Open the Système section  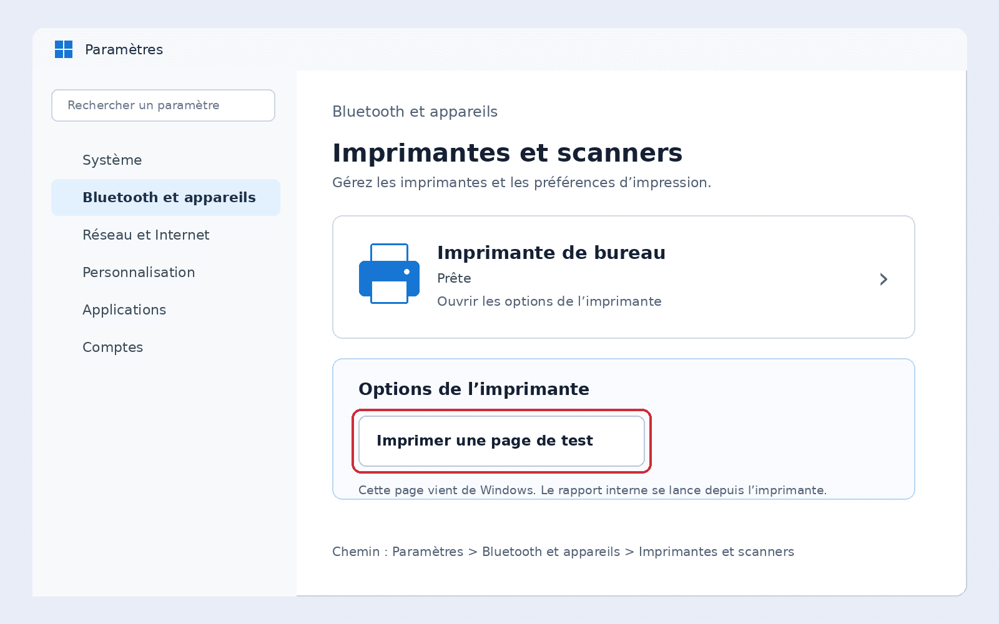click(x=165, y=160)
